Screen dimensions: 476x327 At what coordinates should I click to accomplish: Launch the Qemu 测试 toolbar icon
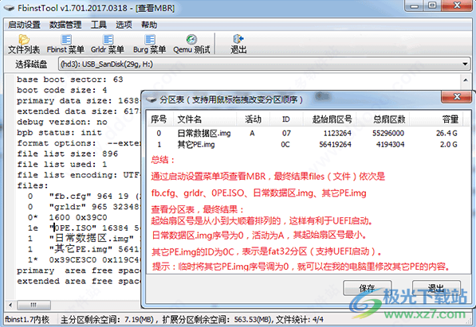[x=191, y=45]
